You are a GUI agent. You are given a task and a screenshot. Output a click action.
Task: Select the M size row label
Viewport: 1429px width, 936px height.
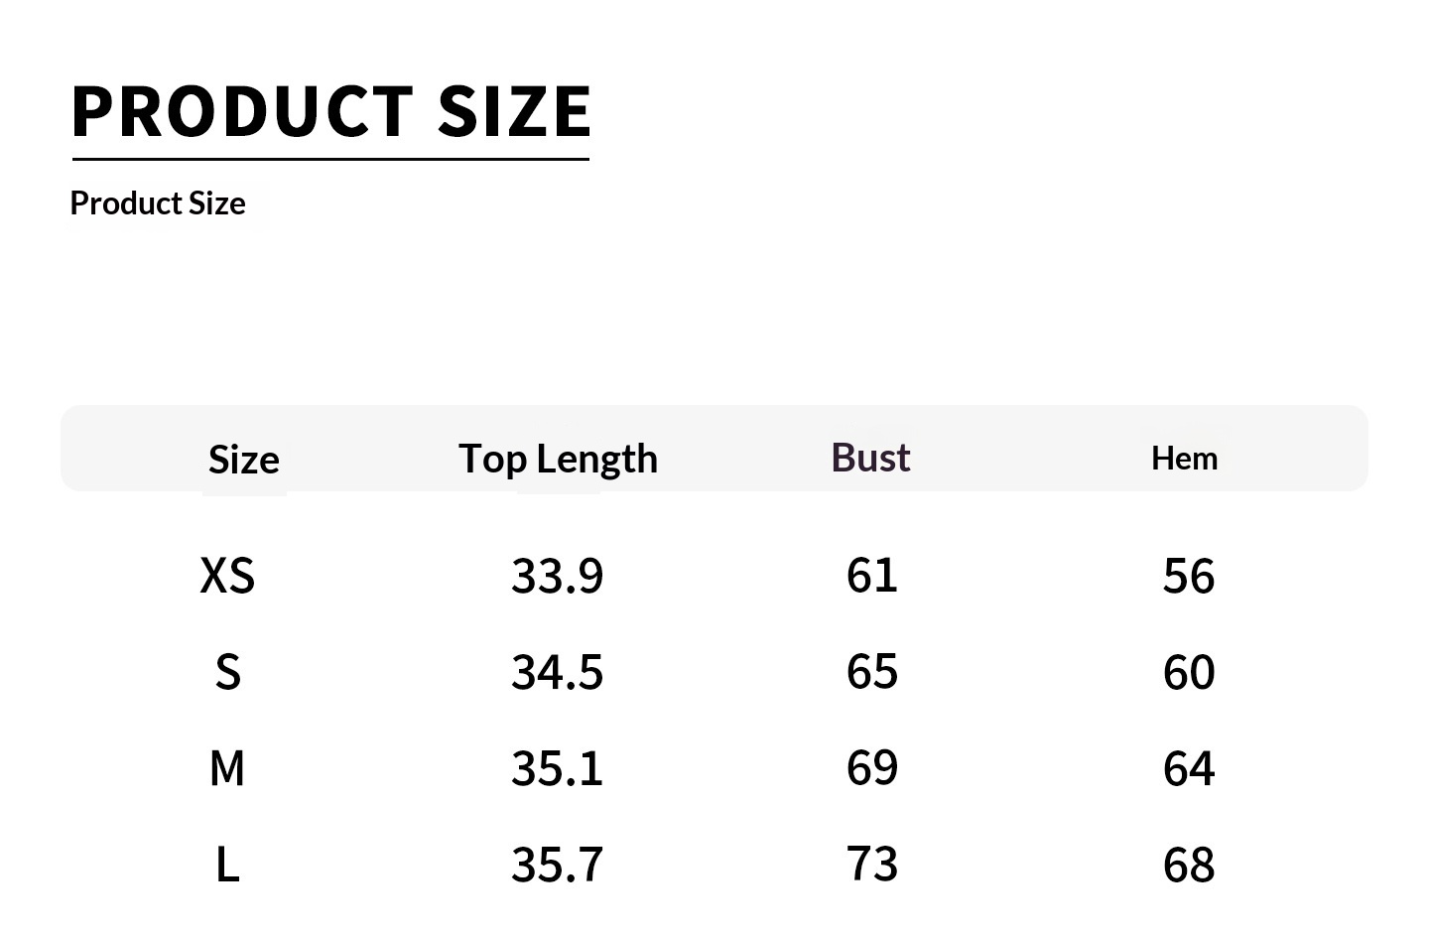(x=227, y=768)
